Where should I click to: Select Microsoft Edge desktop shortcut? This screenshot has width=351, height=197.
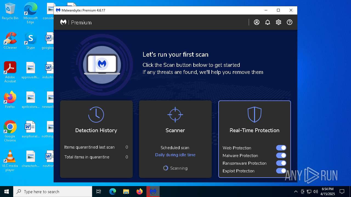(x=30, y=13)
